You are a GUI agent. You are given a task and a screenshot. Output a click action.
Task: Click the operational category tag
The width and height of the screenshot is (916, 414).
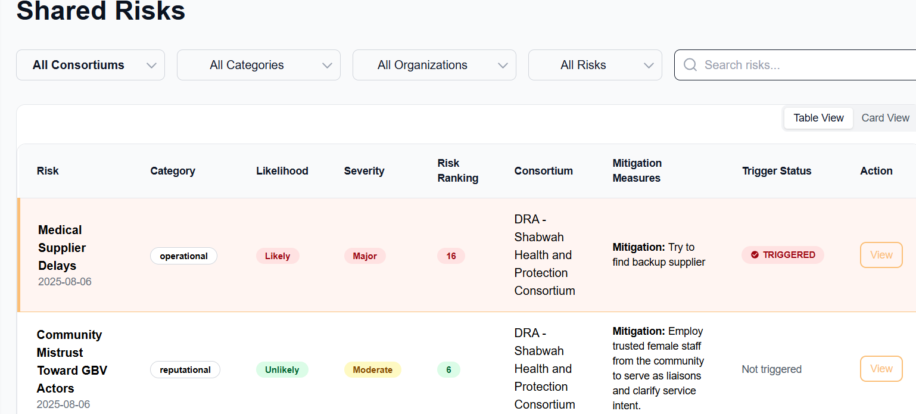point(183,256)
